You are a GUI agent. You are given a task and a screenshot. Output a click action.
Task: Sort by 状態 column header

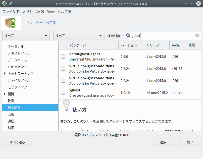point(194,45)
